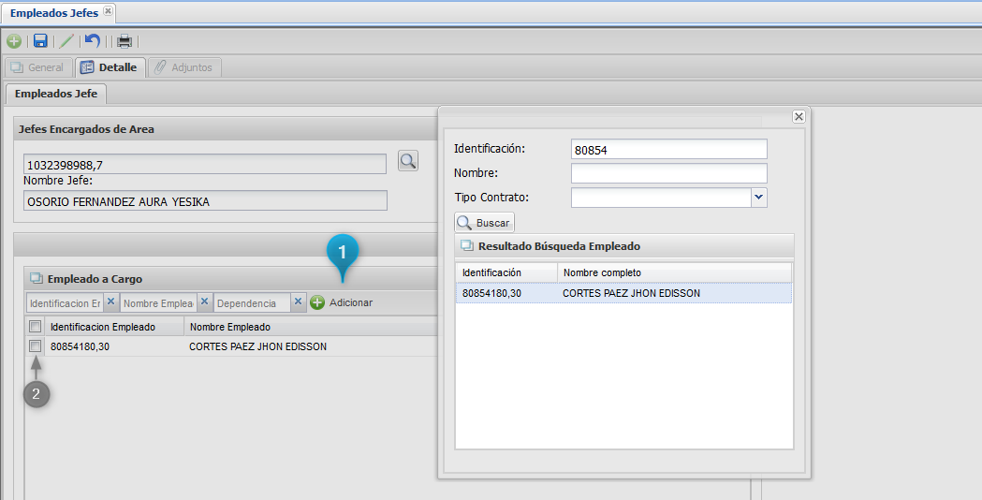982x500 pixels.
Task: Select the Empleados Jefe sub-tab
Action: [x=56, y=94]
